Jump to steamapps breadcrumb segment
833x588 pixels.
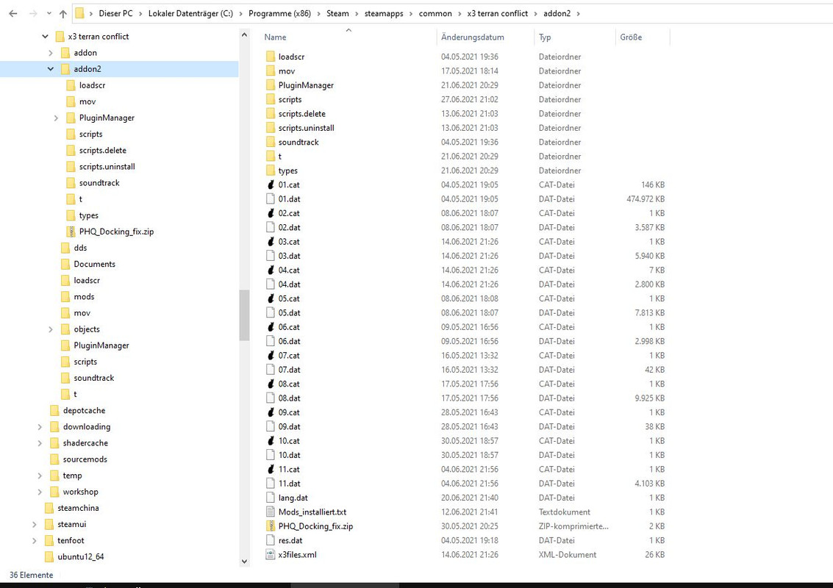[x=384, y=13]
